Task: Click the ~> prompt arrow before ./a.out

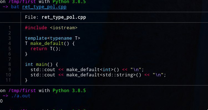Action: (x=6, y=96)
